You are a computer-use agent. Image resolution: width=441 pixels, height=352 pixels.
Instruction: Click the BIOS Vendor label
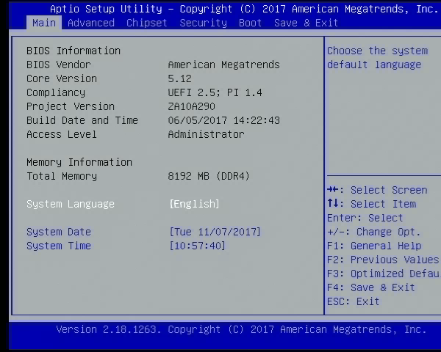click(x=59, y=65)
